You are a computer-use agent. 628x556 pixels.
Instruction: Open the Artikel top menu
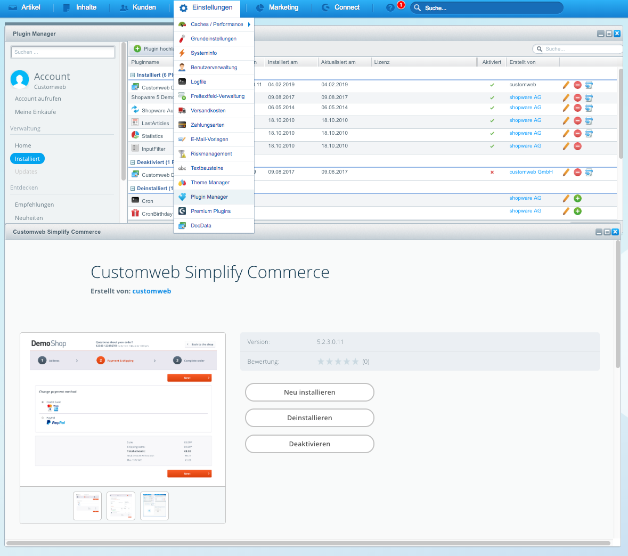tap(25, 7)
